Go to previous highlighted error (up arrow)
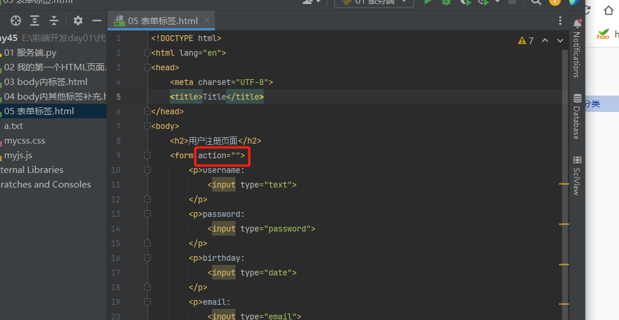This screenshot has width=619, height=320. point(545,40)
